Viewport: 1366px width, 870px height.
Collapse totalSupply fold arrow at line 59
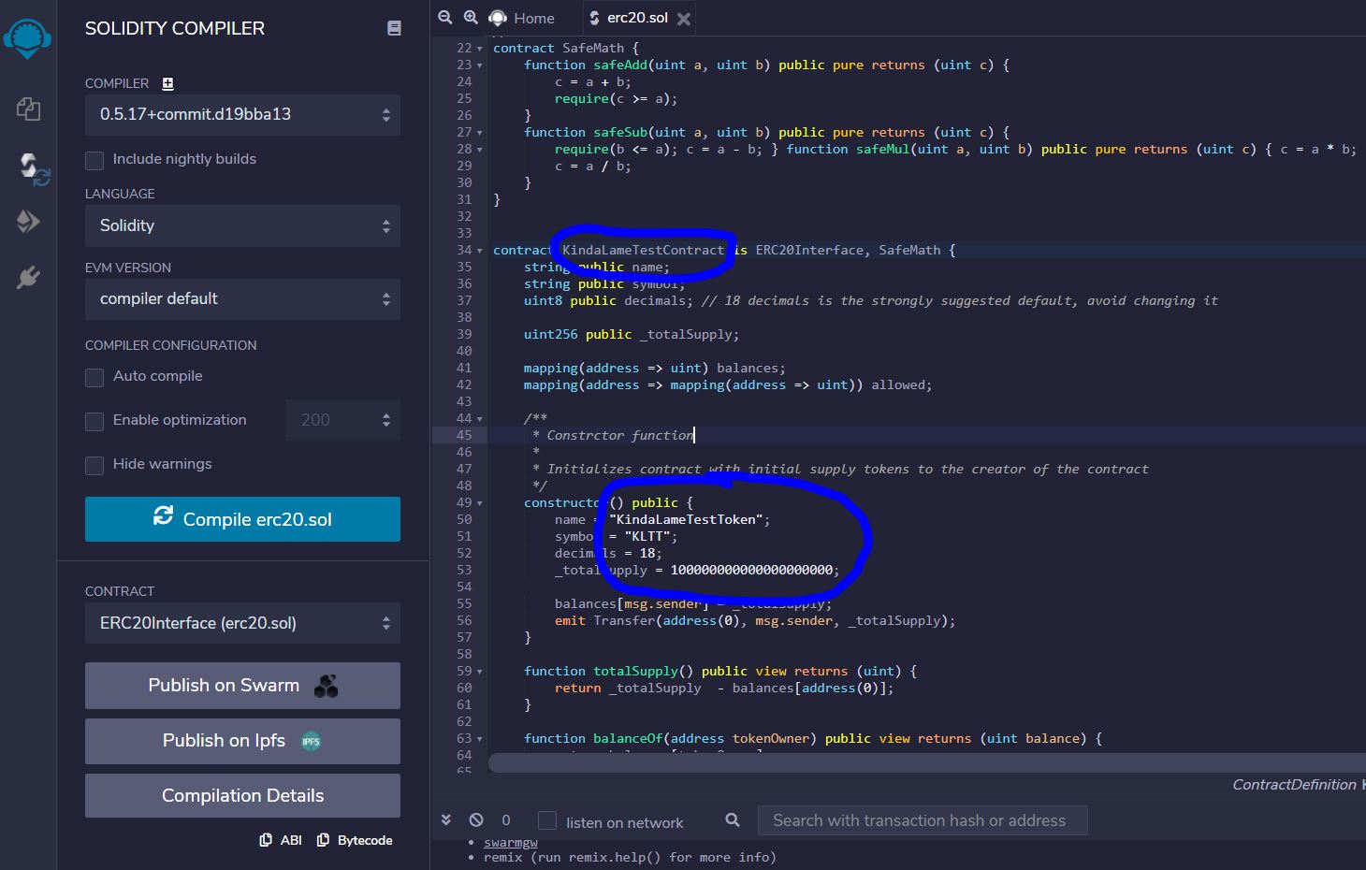click(480, 672)
